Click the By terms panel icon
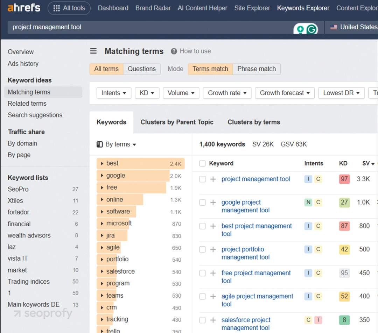The image size is (378, 333). pyautogui.click(x=99, y=144)
